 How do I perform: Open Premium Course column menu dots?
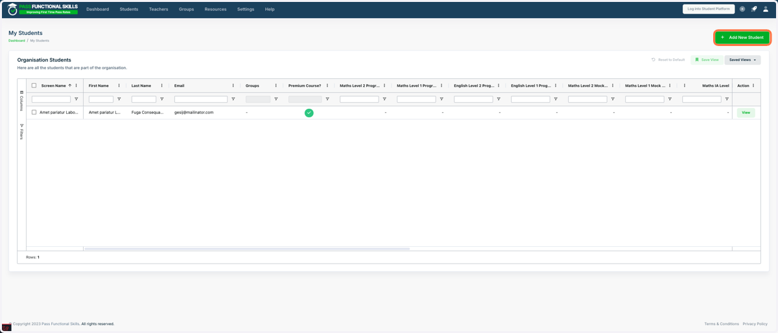[327, 86]
